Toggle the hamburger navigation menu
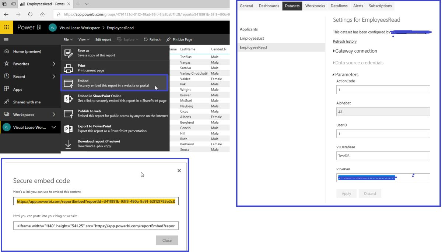This screenshot has width=442, height=252. pyautogui.click(x=6, y=39)
